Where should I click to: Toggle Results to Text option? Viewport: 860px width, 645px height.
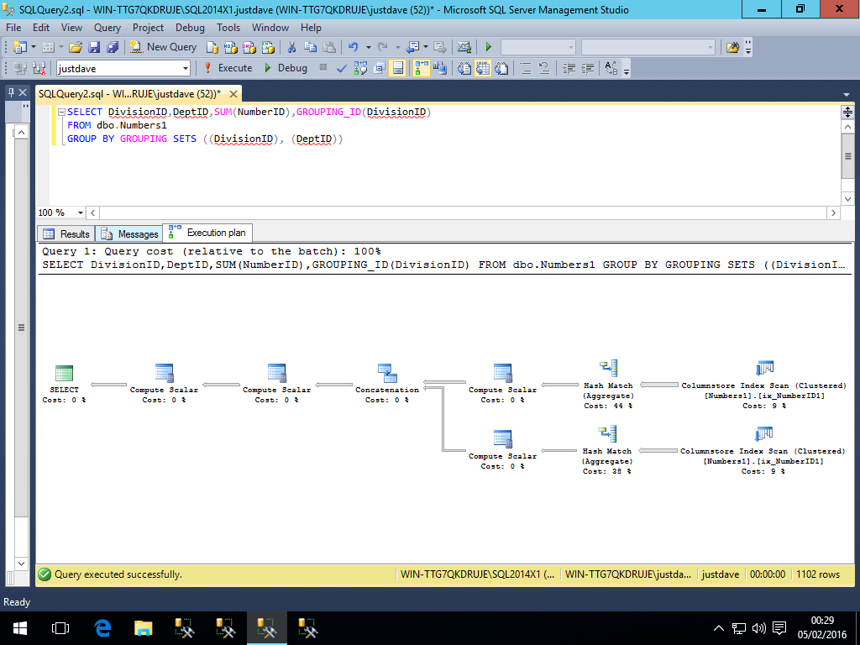[466, 68]
